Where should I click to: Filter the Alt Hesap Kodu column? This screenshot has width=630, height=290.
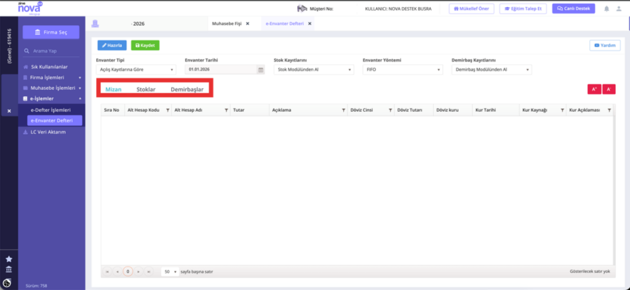167,110
